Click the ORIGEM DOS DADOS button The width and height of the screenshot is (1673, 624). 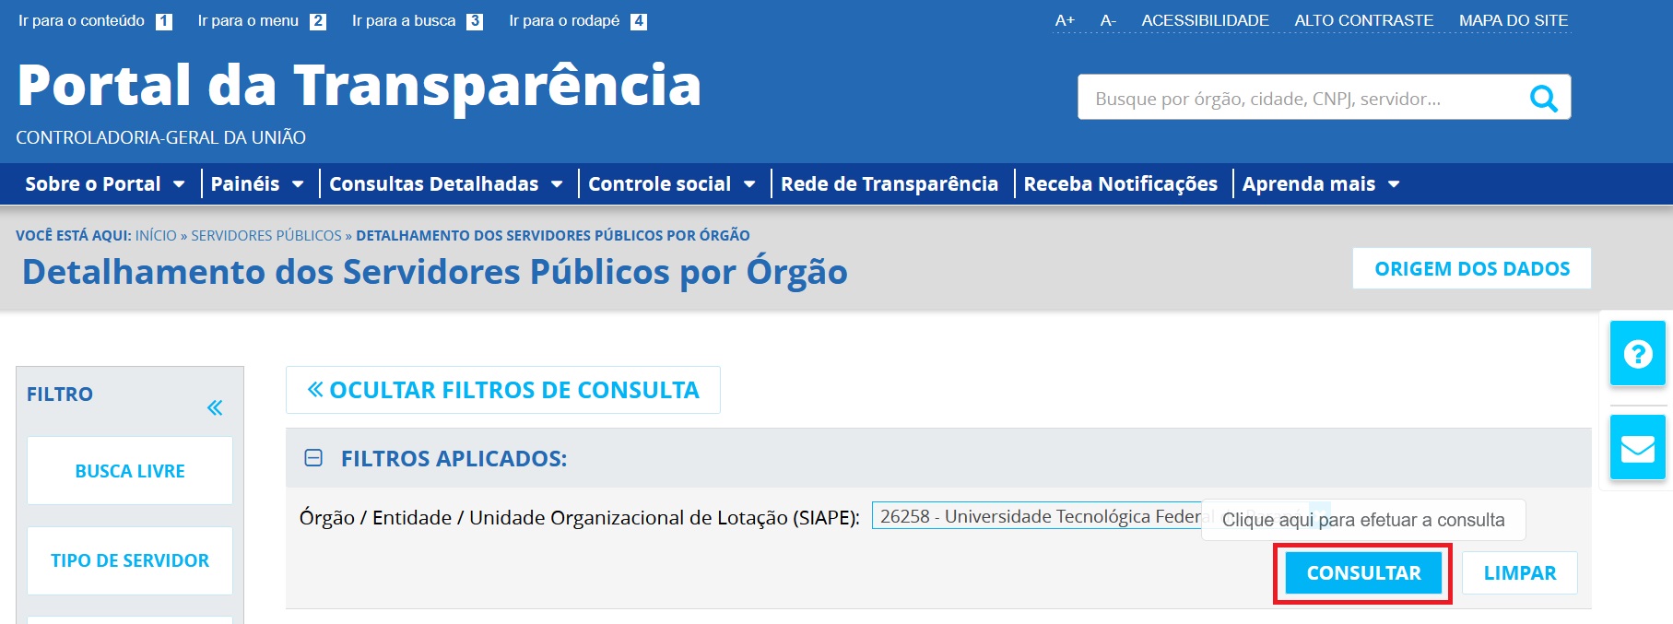(1471, 268)
